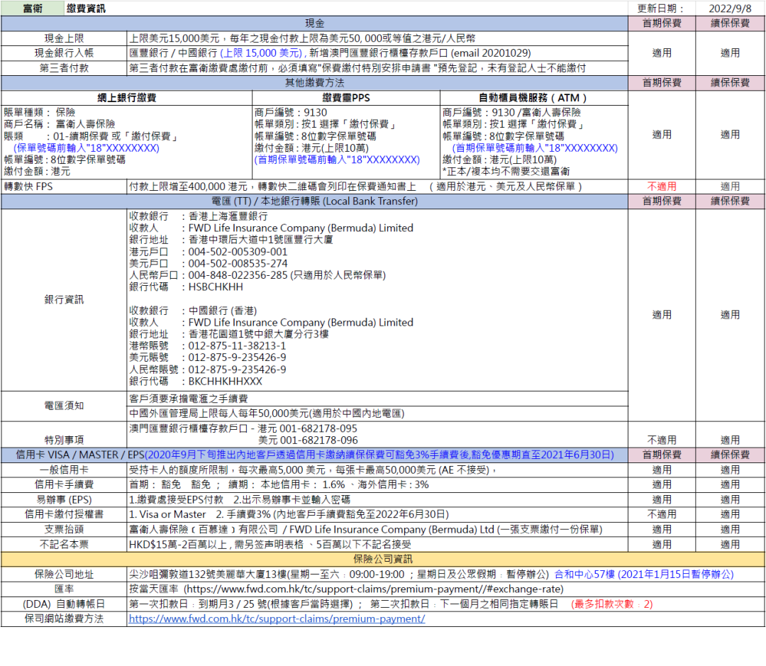
Task: Select the 繳費資訊 title cell
Action: coord(86,9)
